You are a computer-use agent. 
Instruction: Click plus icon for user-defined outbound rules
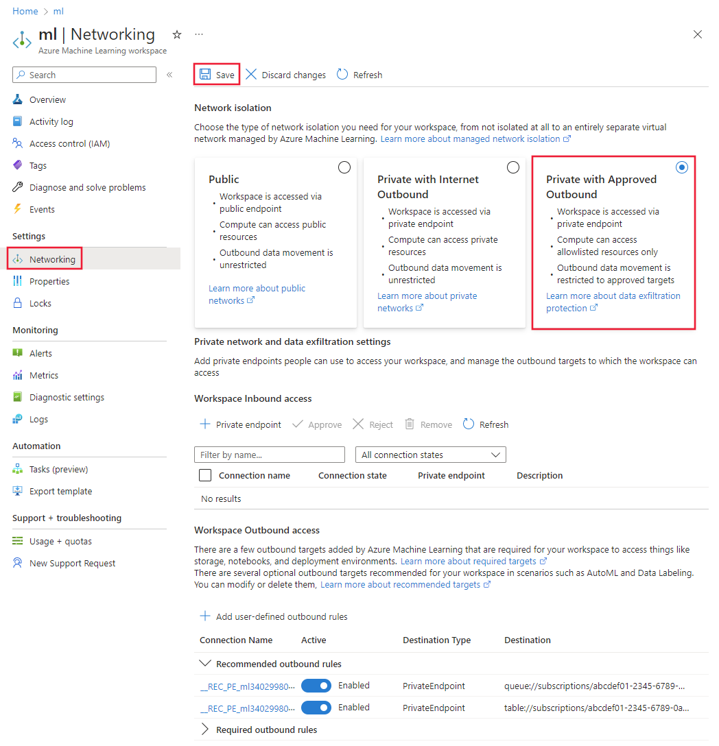(x=204, y=616)
